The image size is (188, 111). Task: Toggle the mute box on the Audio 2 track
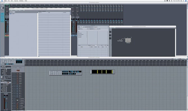[14, 75]
